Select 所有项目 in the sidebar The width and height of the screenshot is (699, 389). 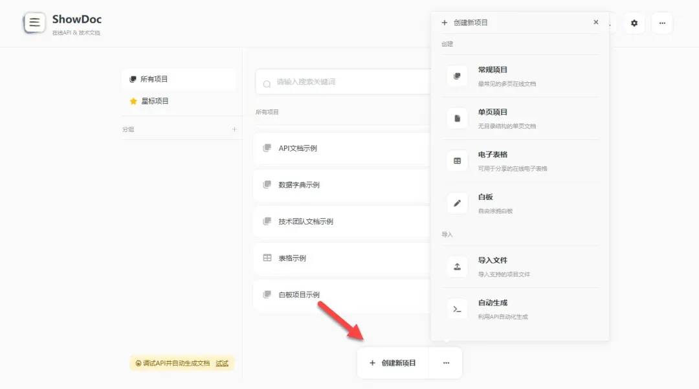[x=154, y=79]
